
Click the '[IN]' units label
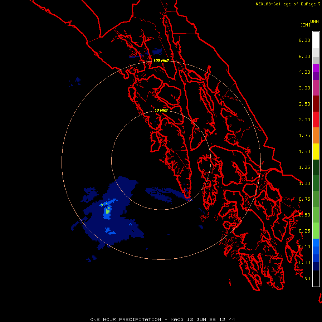tap(306, 25)
